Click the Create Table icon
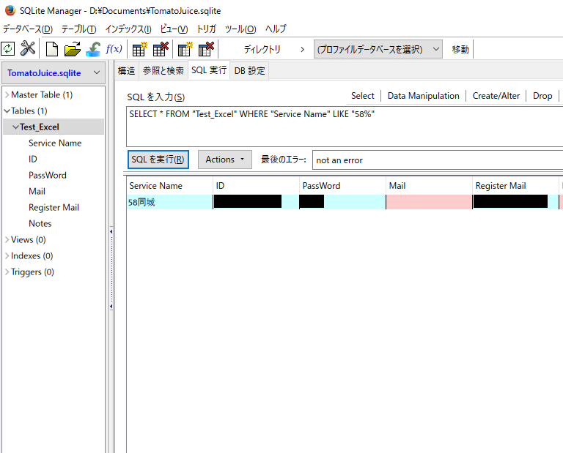The height and width of the screenshot is (453, 563). pyautogui.click(x=139, y=49)
